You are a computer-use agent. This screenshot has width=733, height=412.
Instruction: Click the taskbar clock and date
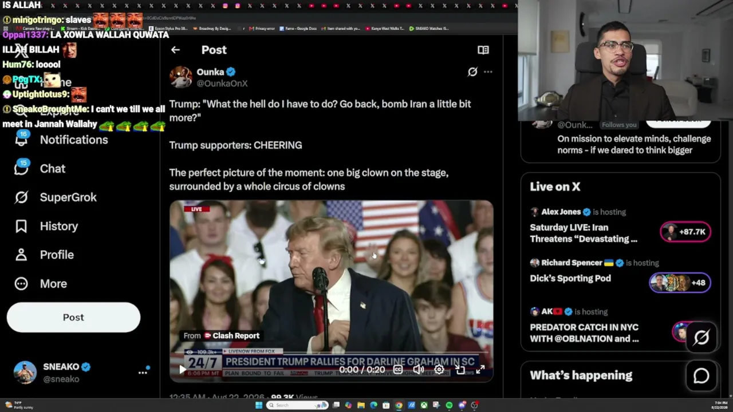point(719,405)
